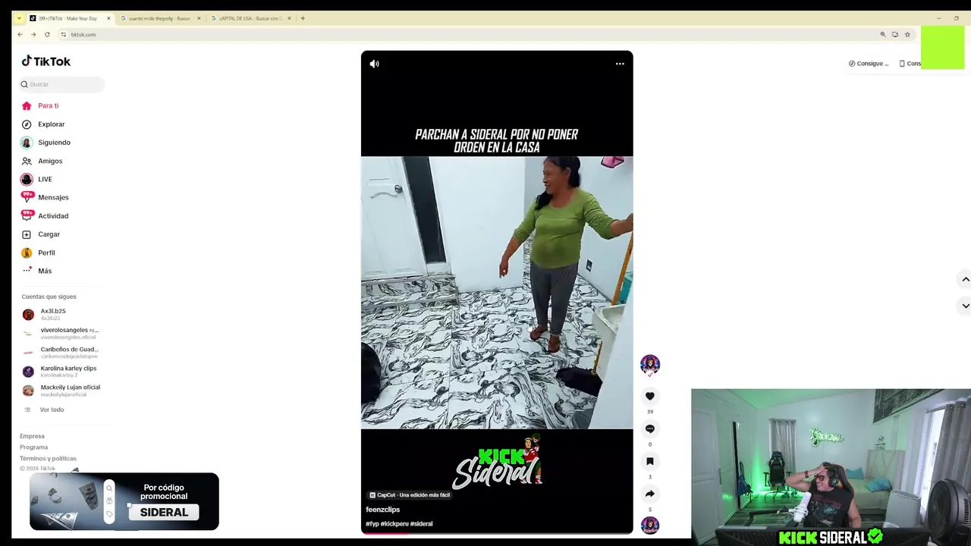Open followed account Karolina karley clips

tap(59, 371)
